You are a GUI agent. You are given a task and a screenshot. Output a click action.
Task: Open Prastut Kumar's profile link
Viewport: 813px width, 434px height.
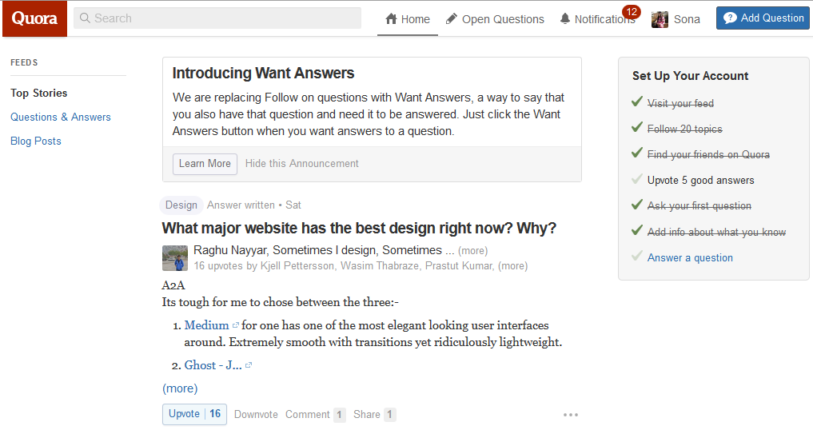click(x=459, y=266)
